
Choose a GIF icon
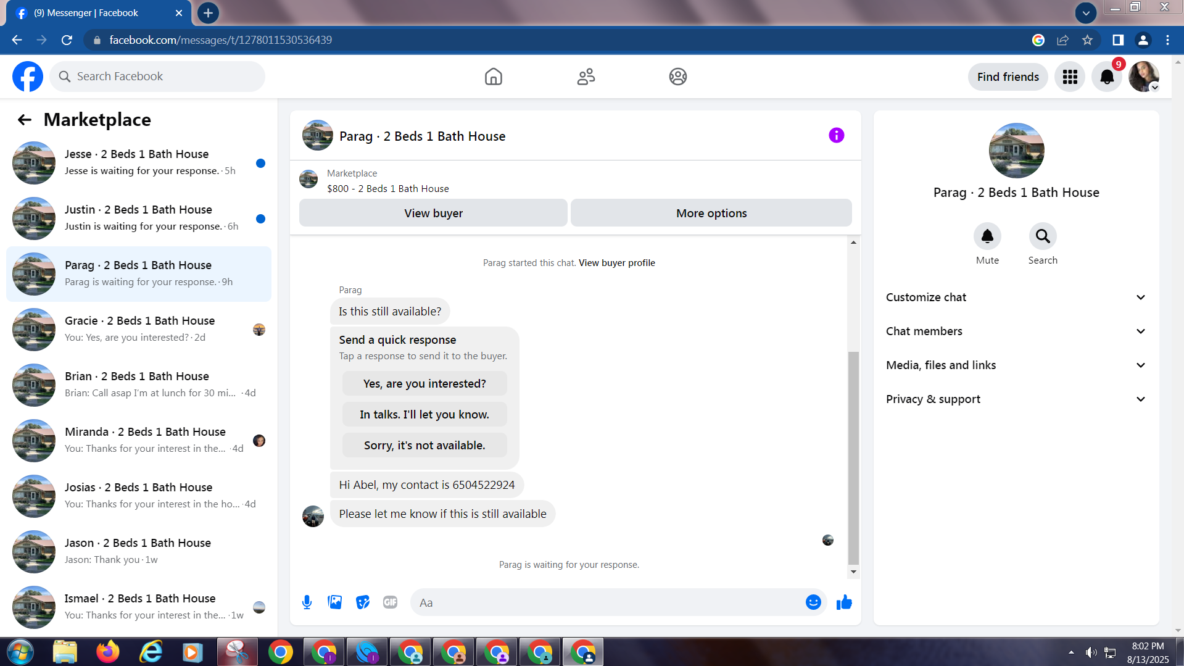391,602
